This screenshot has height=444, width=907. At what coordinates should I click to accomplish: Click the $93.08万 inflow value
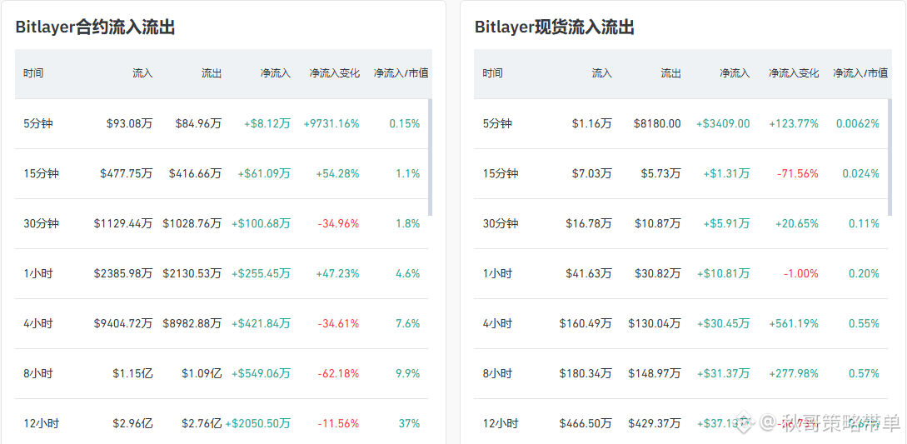[130, 124]
